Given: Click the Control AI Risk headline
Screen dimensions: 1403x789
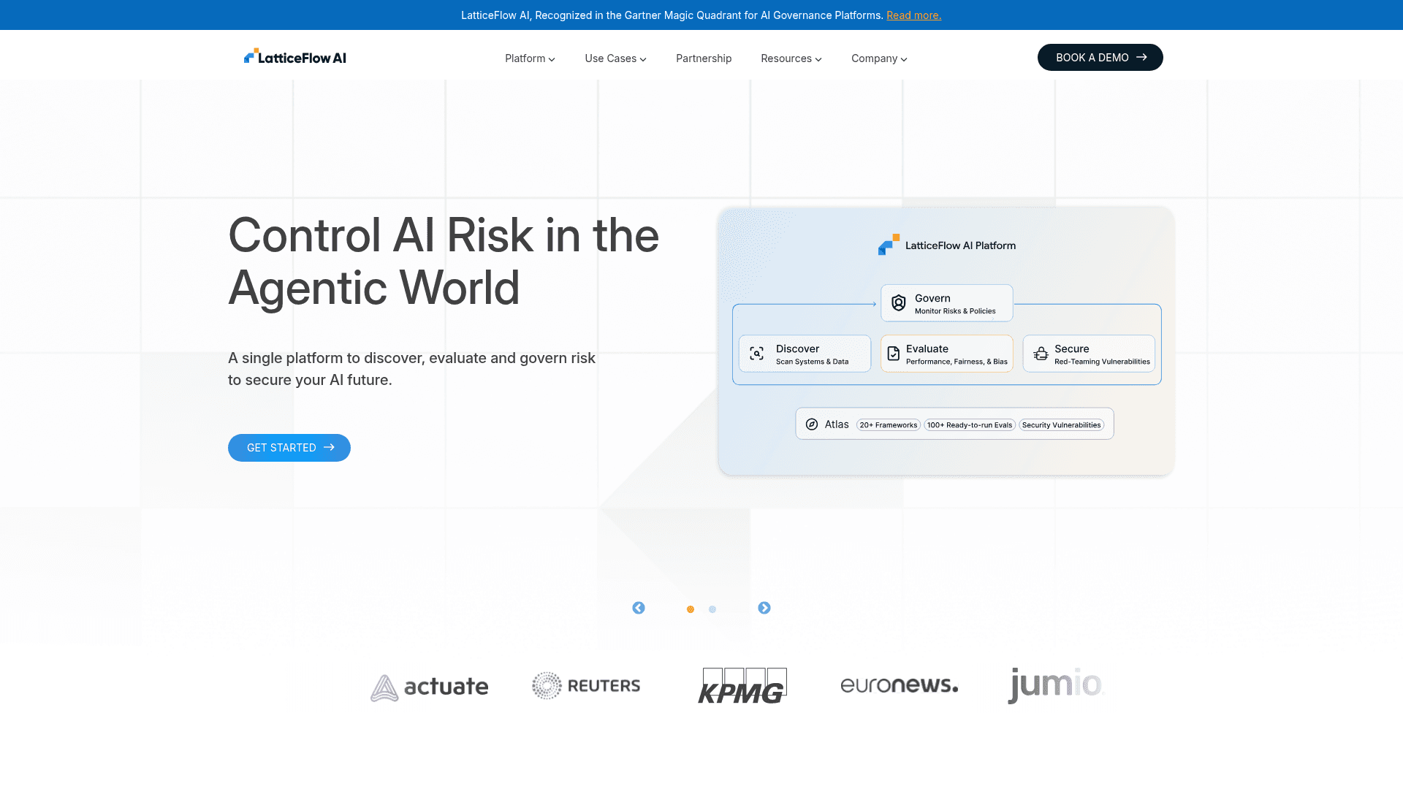Looking at the screenshot, I should click(444, 262).
